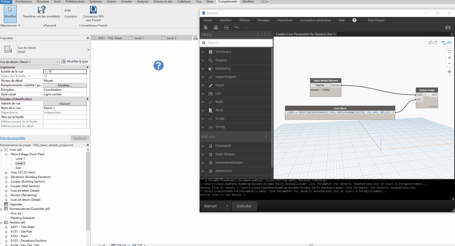Zoom to fit the Dynamo workspace

click(449, 52)
